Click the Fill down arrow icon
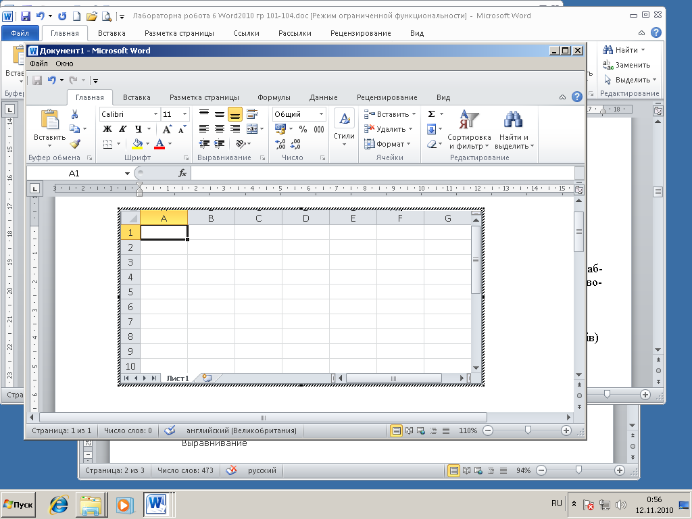 (432, 129)
